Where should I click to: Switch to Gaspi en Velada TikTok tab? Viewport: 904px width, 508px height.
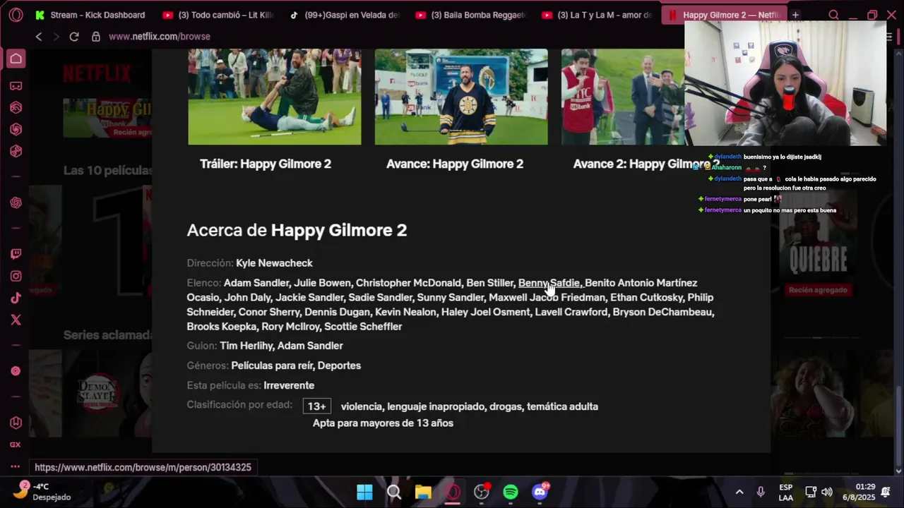(344, 15)
